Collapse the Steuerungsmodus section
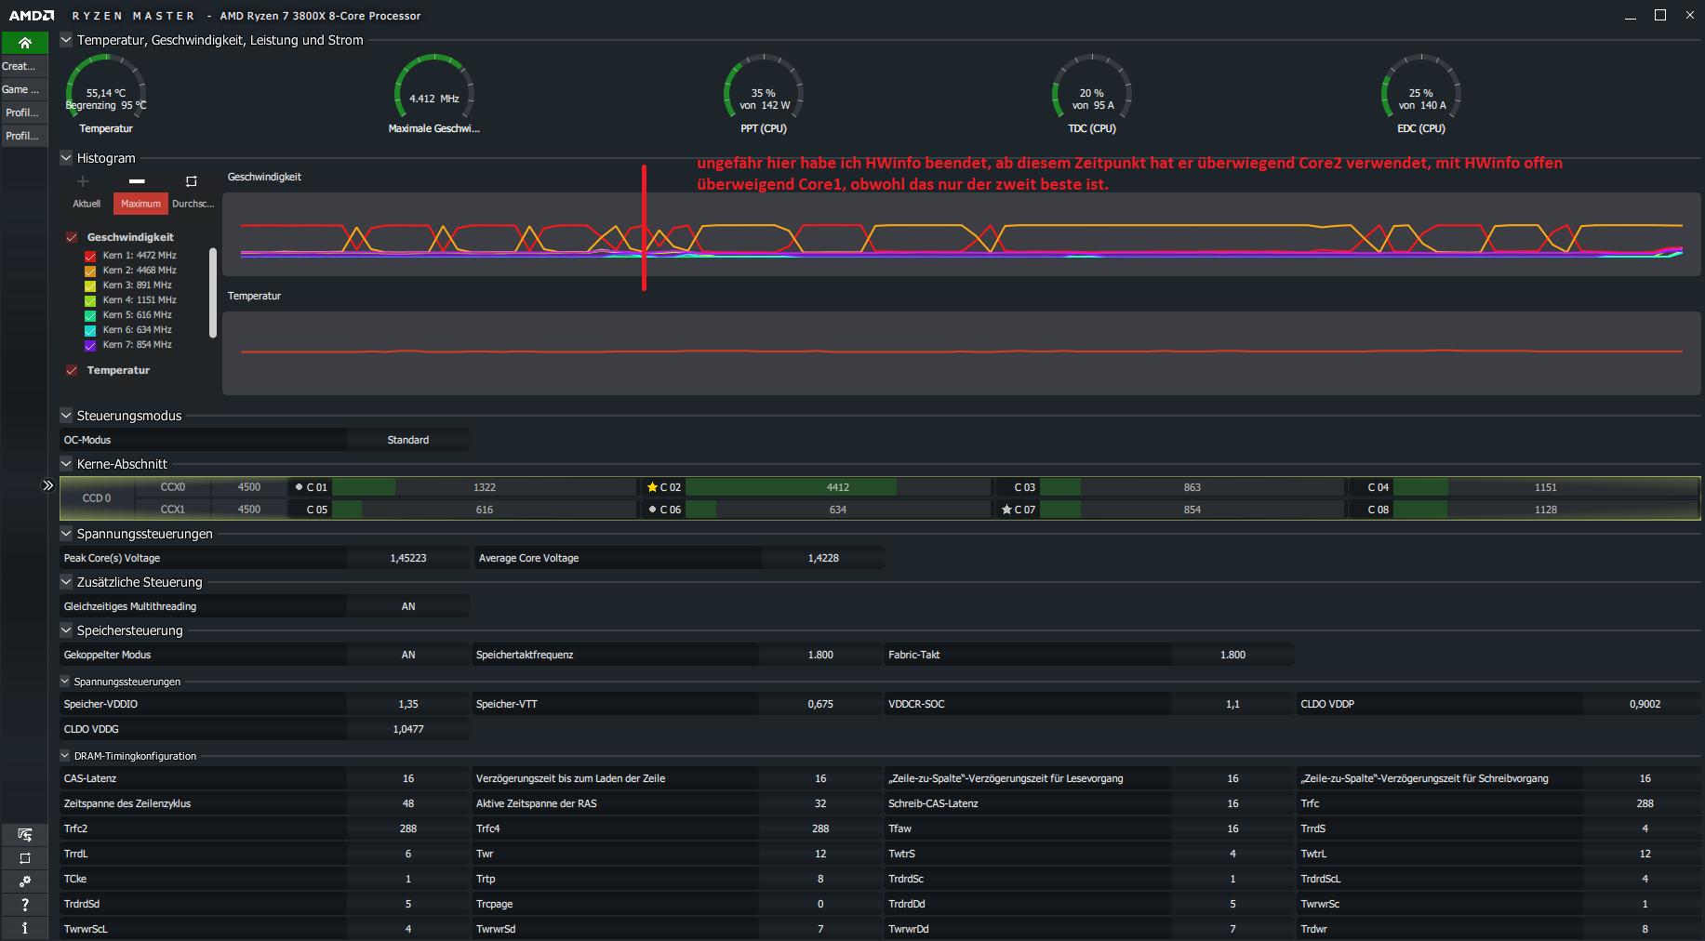Screen dimensions: 1705x941 coord(66,416)
